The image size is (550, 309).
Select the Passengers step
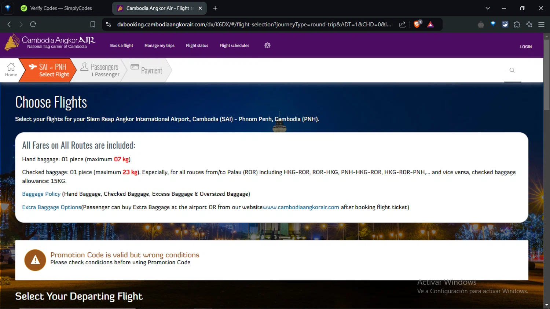click(100, 70)
